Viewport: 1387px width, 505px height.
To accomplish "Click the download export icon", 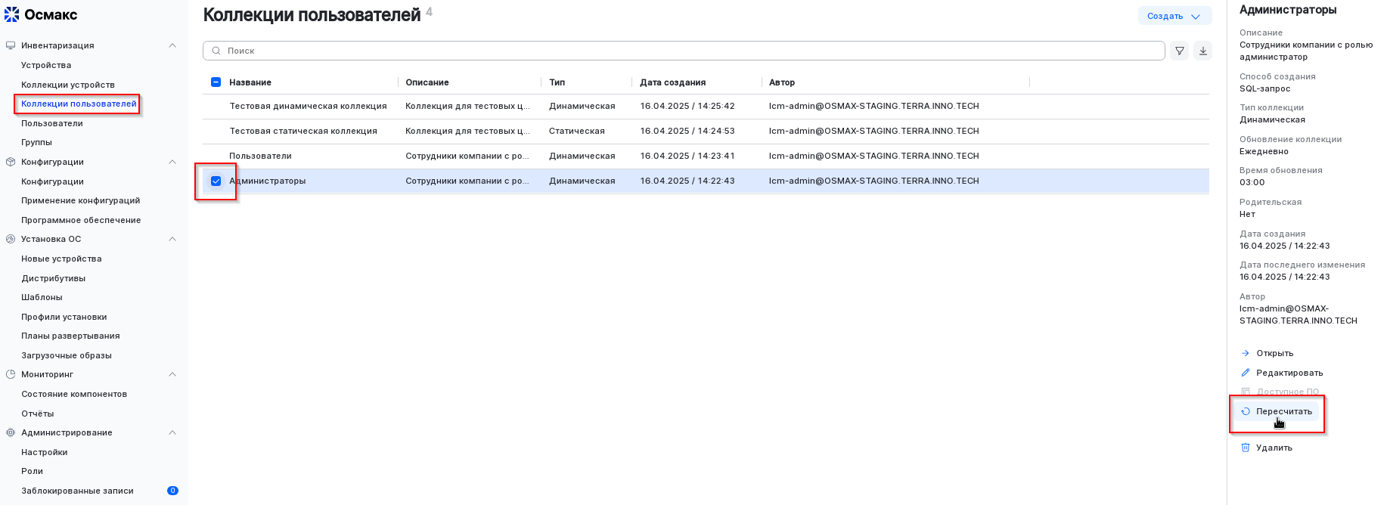I will pyautogui.click(x=1202, y=51).
